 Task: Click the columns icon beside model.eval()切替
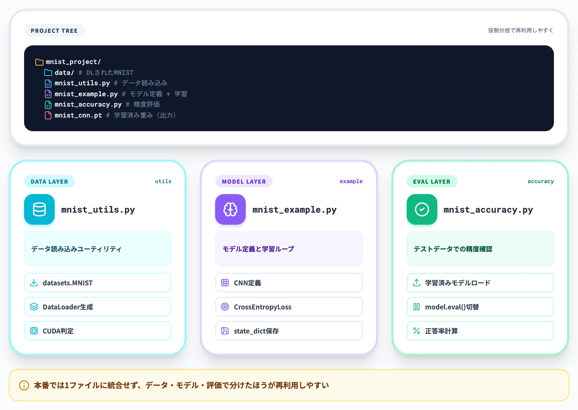(417, 307)
